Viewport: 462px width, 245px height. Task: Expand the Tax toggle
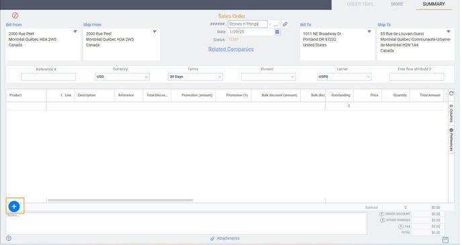401,227
